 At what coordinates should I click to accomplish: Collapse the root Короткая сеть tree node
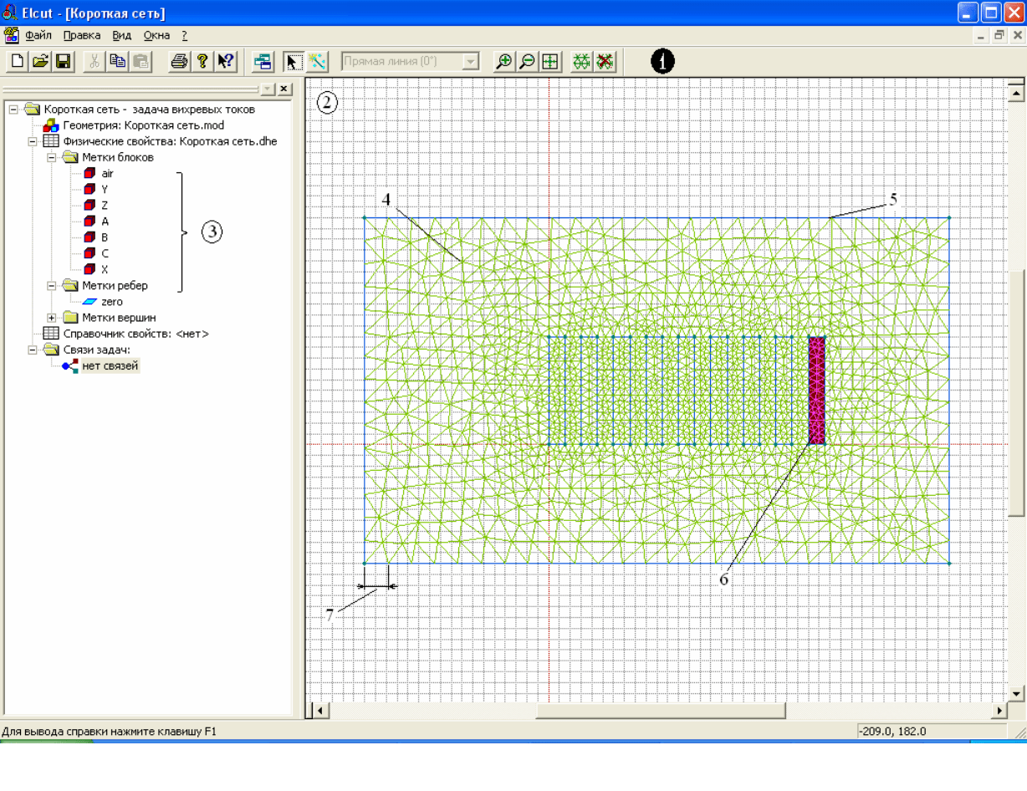[13, 109]
